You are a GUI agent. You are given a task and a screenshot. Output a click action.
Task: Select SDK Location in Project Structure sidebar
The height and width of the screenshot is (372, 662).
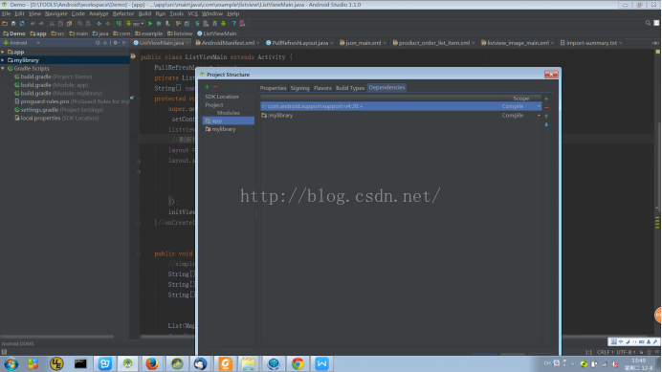[x=222, y=97]
